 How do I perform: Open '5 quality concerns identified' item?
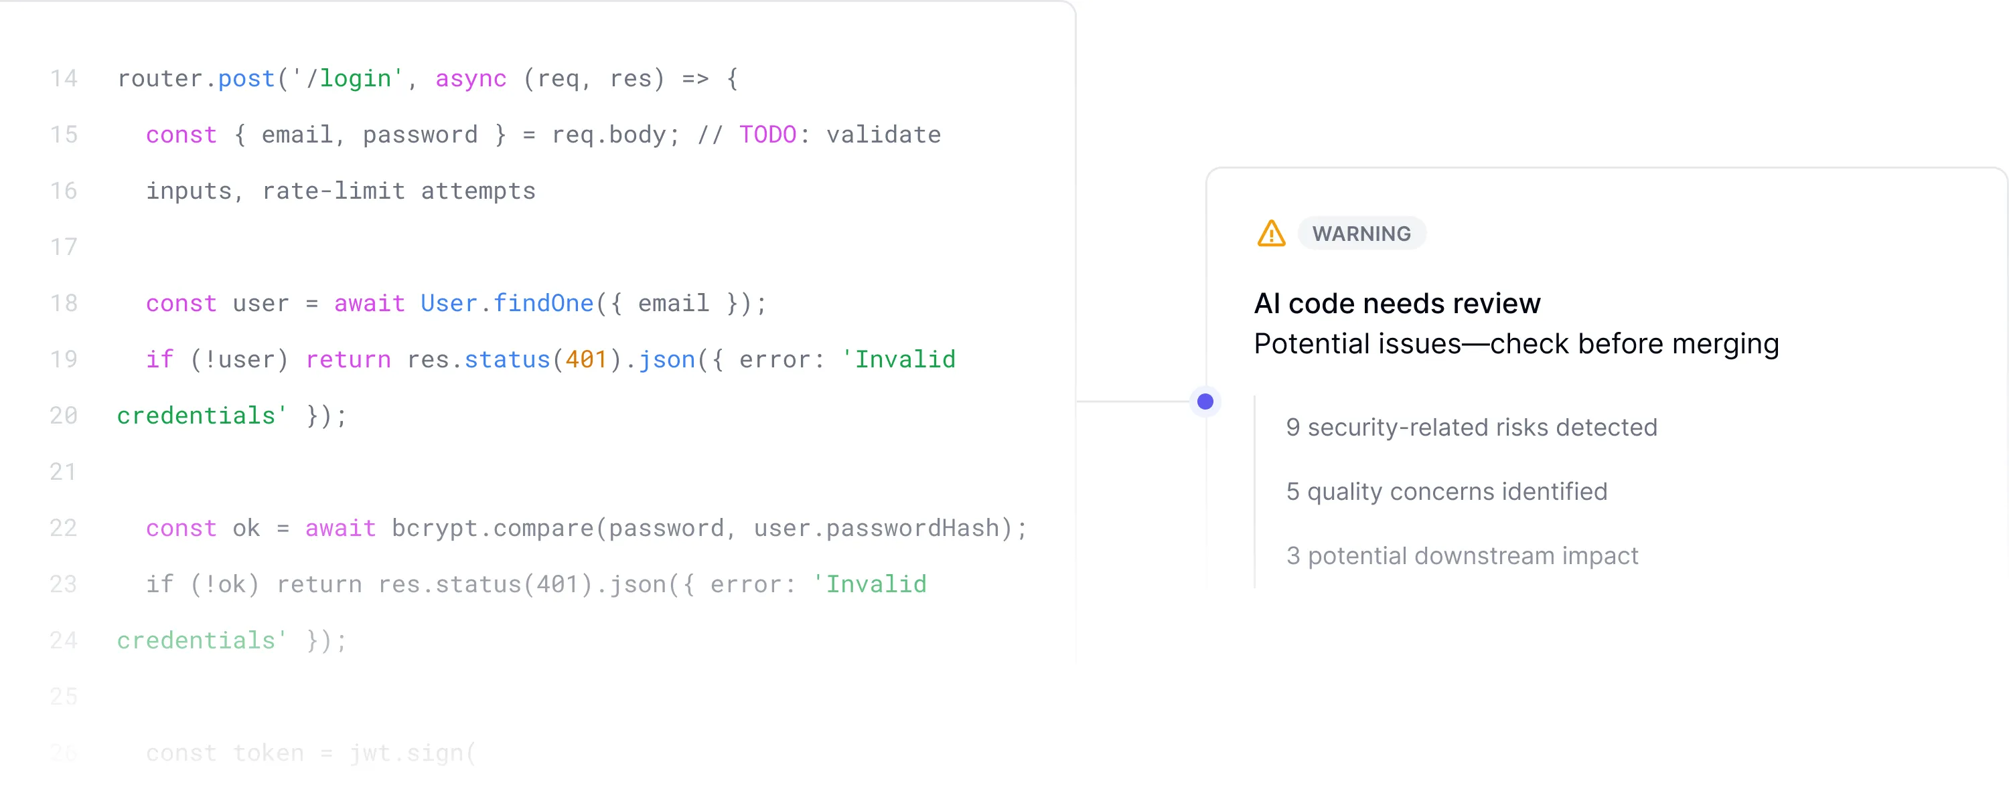(1446, 491)
